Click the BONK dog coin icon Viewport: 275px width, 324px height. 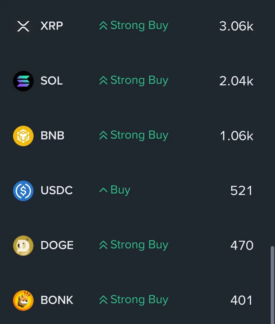pos(23,300)
